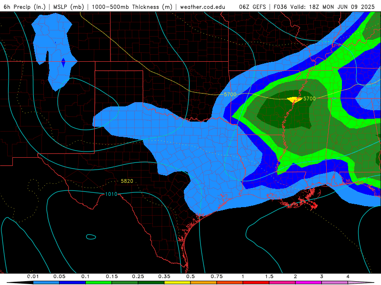Click the "0.25" legend value
This screenshot has height=285, width=381.
coord(138,276)
